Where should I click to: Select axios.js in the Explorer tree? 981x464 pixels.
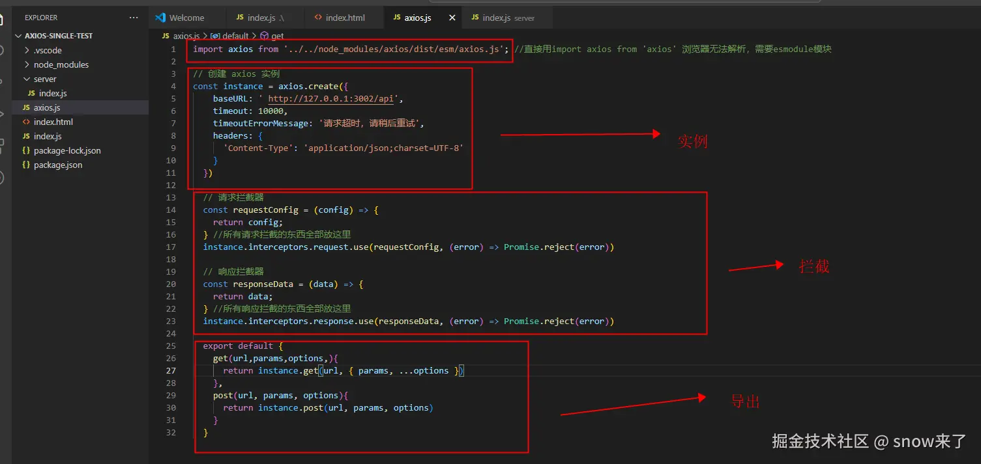[47, 107]
